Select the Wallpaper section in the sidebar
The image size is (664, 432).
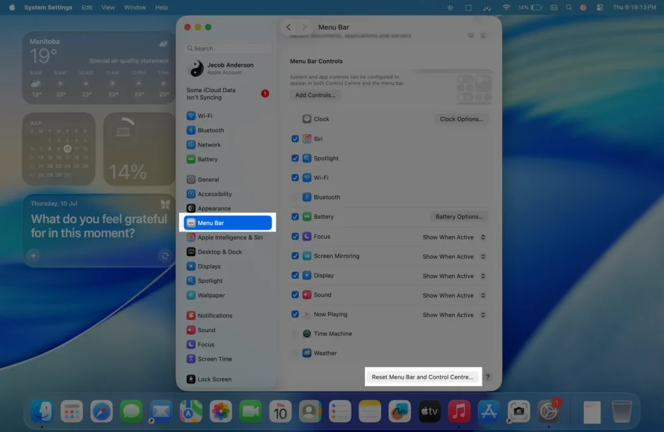213,295
